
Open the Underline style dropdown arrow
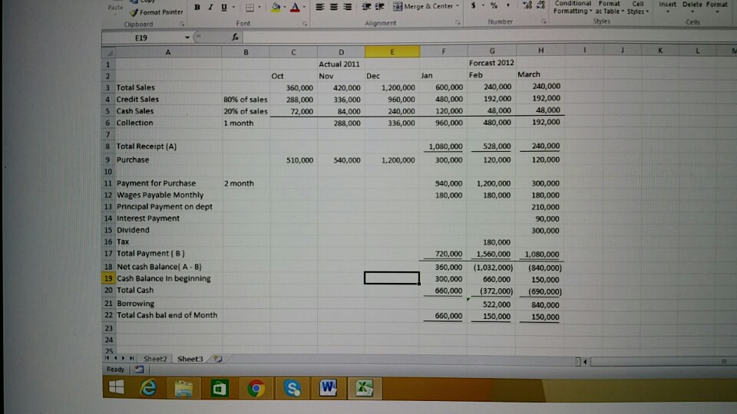(x=233, y=7)
